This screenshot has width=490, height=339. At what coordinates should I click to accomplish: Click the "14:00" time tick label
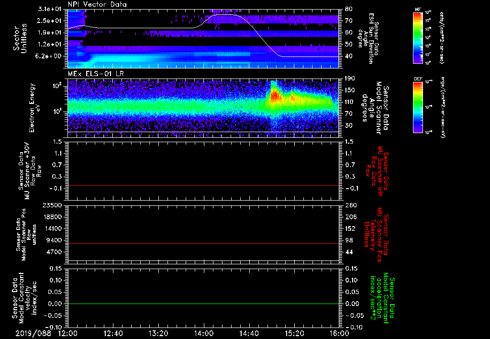204,334
